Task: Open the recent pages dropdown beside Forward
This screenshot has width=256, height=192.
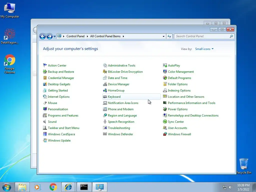Action: pos(54,36)
